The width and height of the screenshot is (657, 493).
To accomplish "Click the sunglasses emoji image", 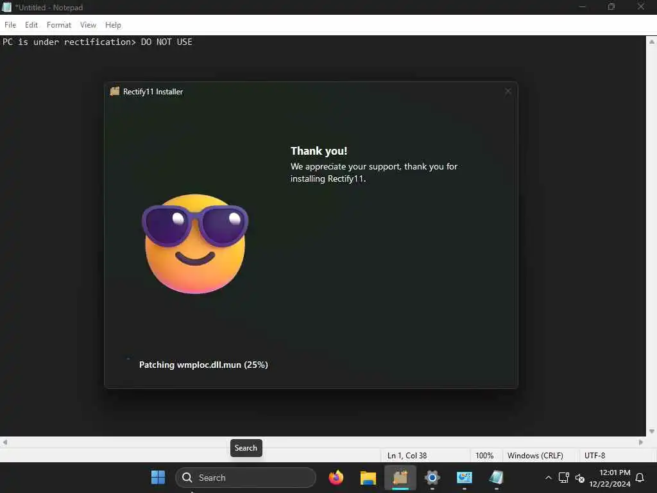I will pos(195,243).
